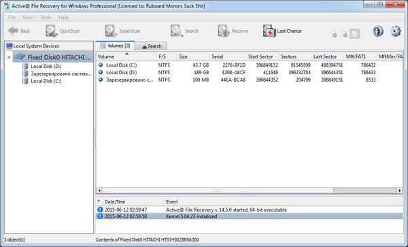The height and width of the screenshot is (247, 408).
Task: Click the blue icon of volume-list Local Disk (D:)
Action: pyautogui.click(x=101, y=72)
